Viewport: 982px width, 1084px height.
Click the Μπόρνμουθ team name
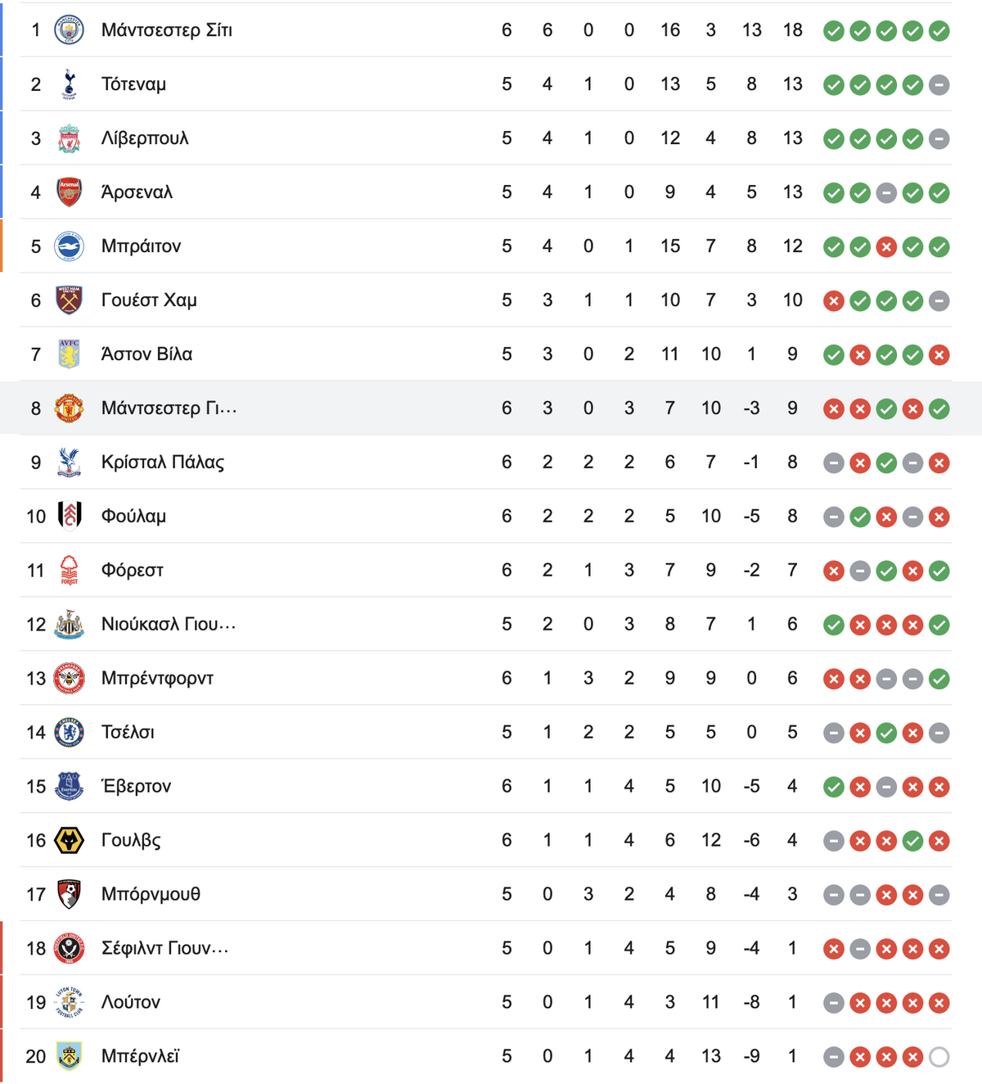coord(151,895)
